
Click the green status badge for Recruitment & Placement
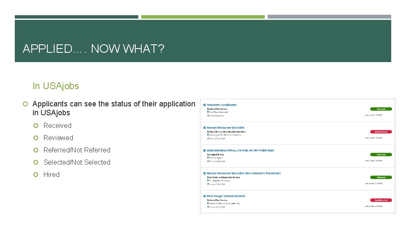click(381, 177)
